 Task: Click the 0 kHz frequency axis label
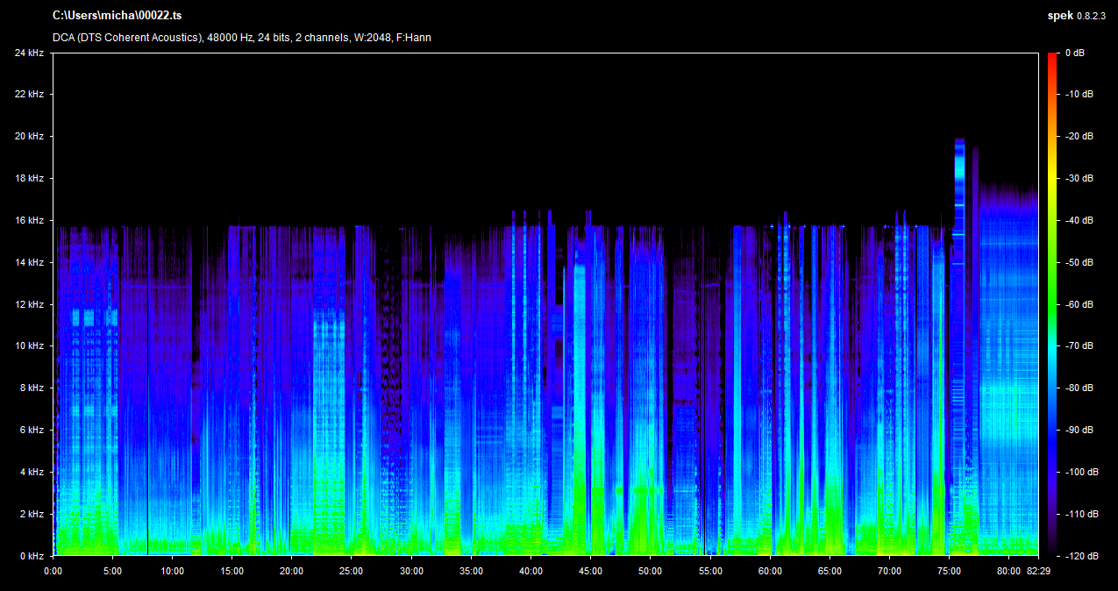coord(31,556)
